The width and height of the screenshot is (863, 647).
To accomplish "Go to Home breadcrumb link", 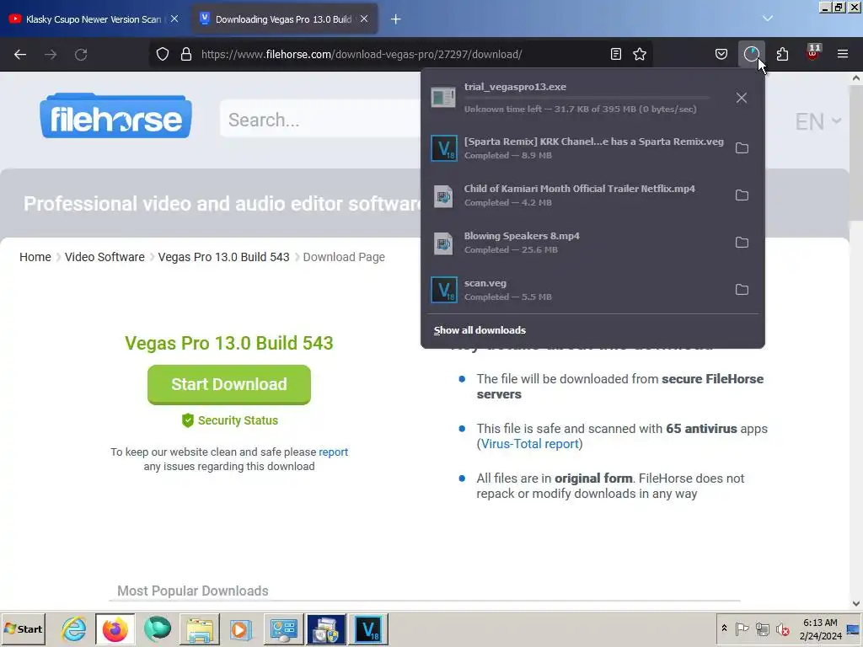I will pos(35,257).
